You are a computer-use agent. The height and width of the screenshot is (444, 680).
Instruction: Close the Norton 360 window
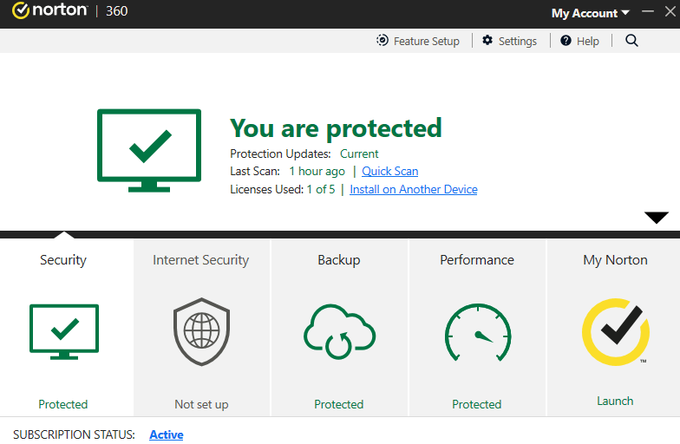pyautogui.click(x=670, y=11)
